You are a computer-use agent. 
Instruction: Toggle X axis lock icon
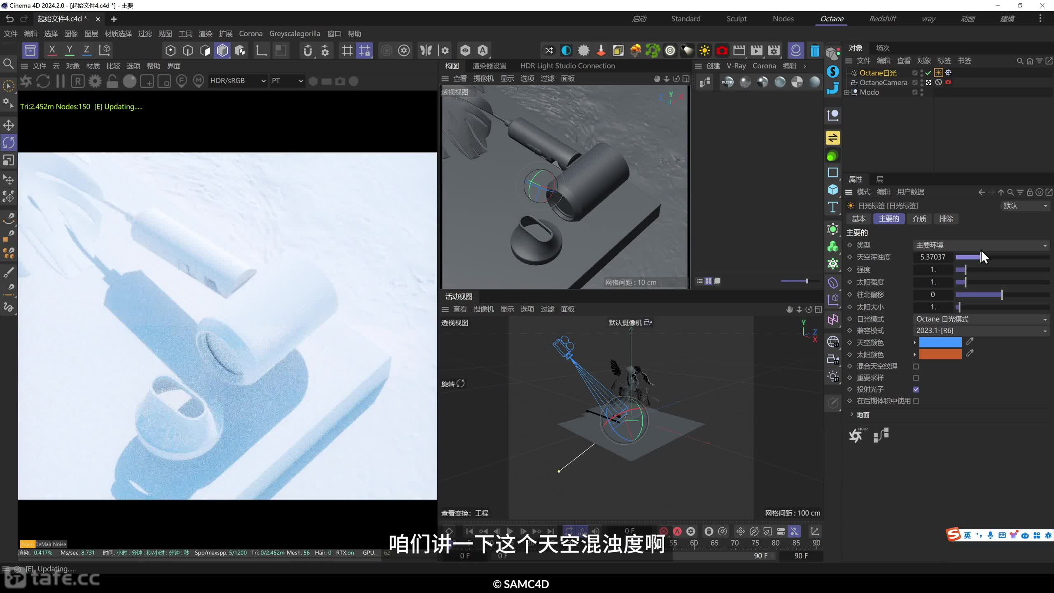click(52, 50)
